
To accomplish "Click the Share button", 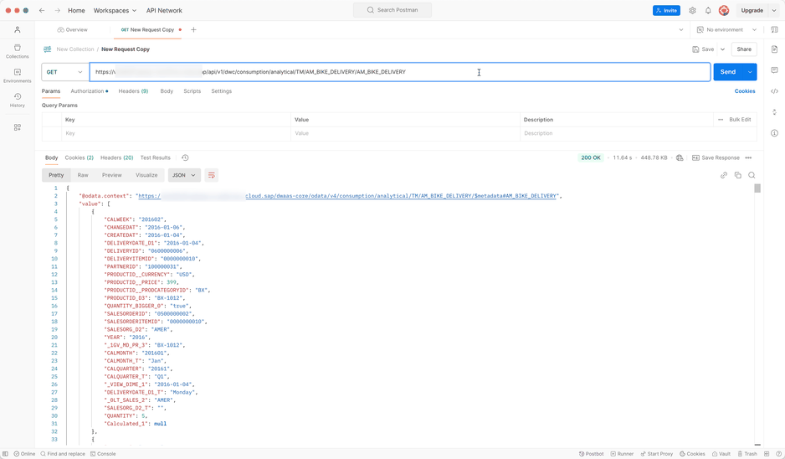I will 744,49.
